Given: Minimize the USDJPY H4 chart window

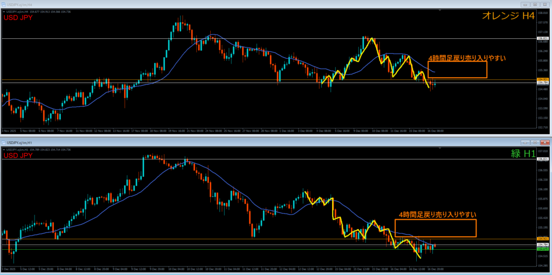Looking at the screenshot, I should pyautogui.click(x=526, y=4).
